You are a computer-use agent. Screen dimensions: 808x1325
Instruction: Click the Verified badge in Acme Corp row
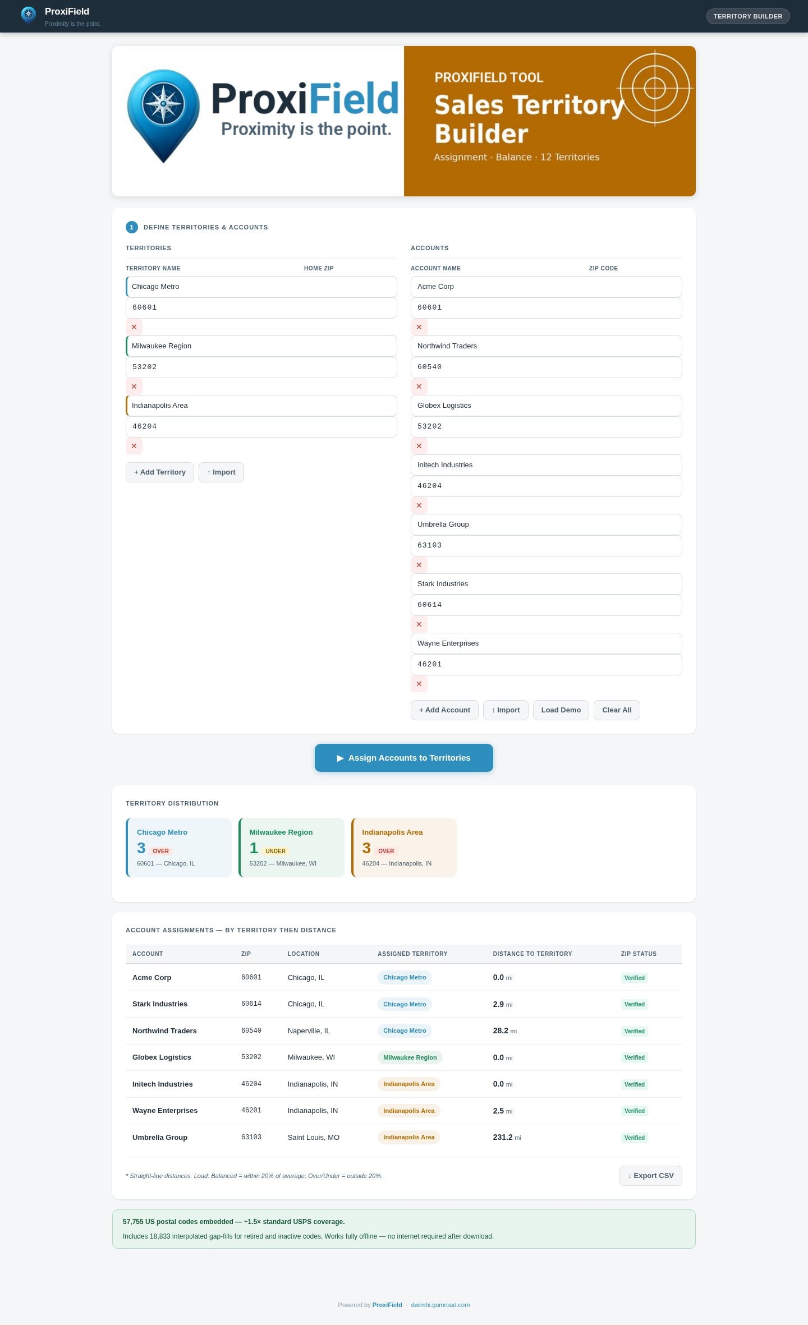tap(635, 978)
